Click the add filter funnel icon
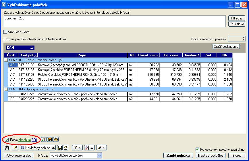 (44, 139)
